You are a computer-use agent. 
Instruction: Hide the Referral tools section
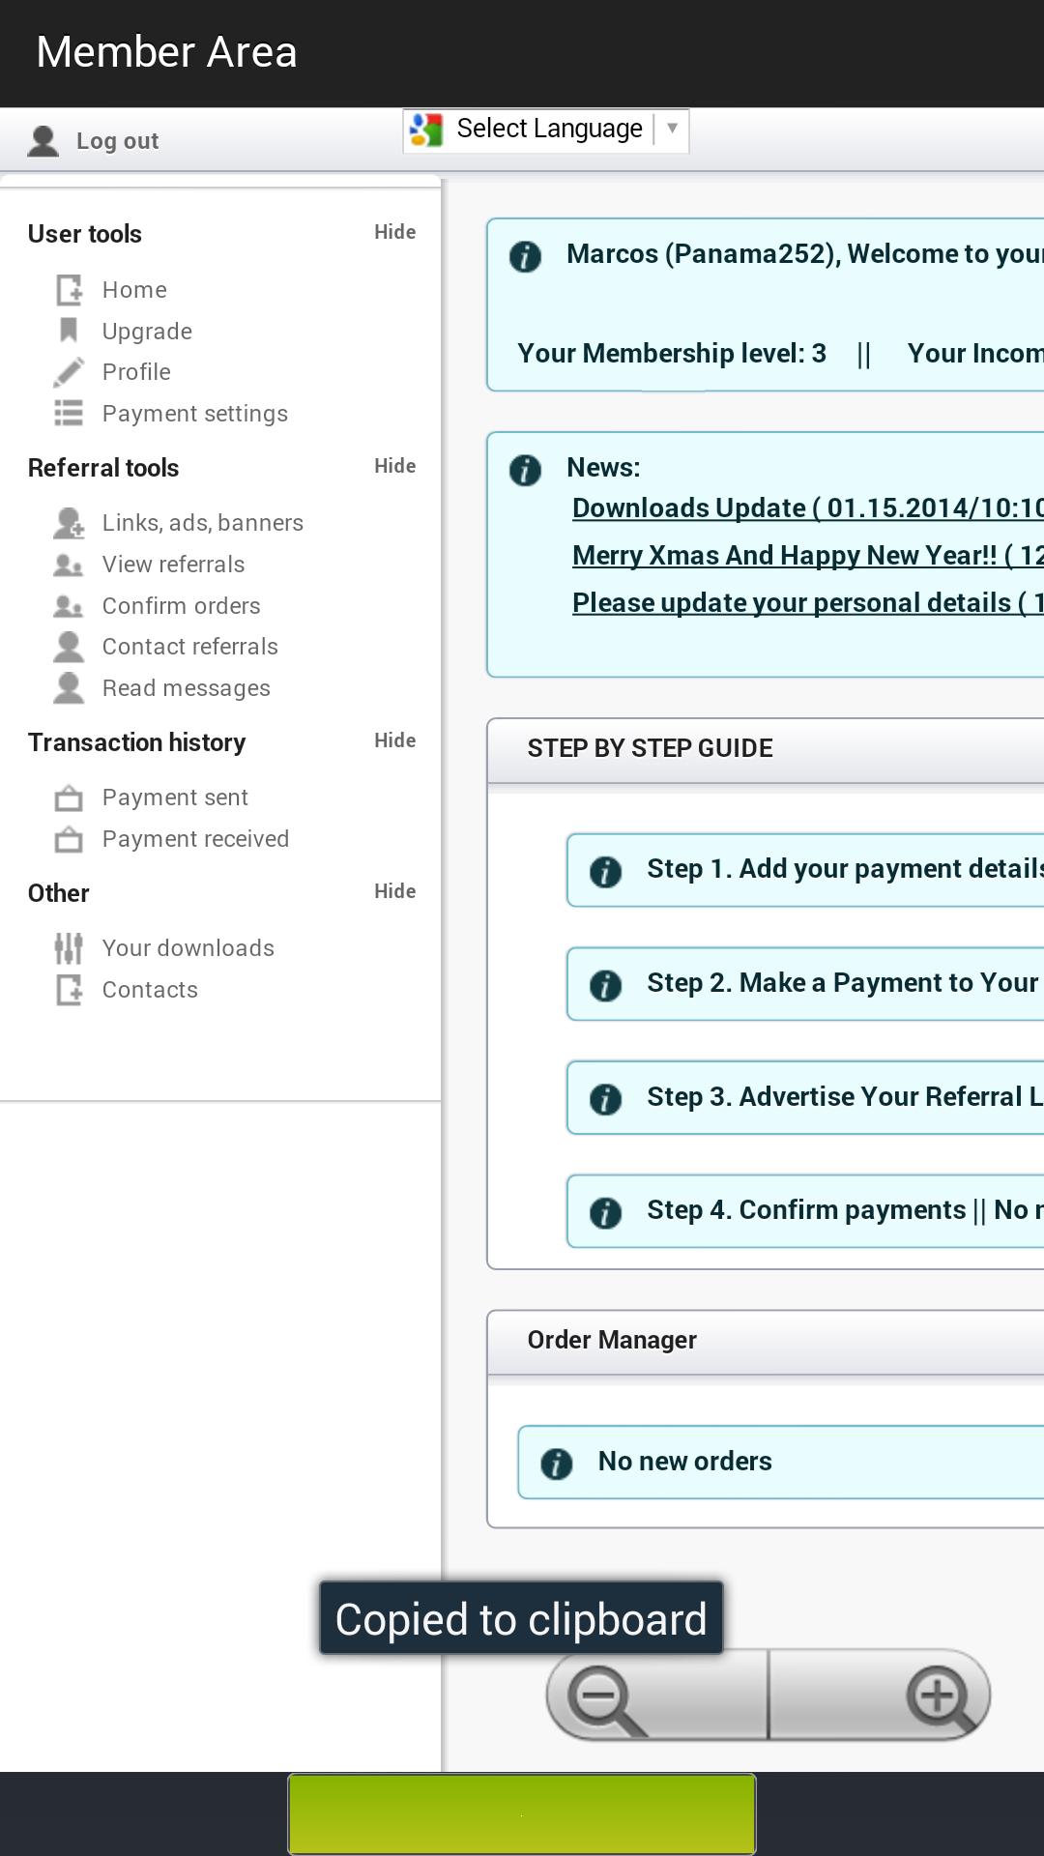click(394, 466)
